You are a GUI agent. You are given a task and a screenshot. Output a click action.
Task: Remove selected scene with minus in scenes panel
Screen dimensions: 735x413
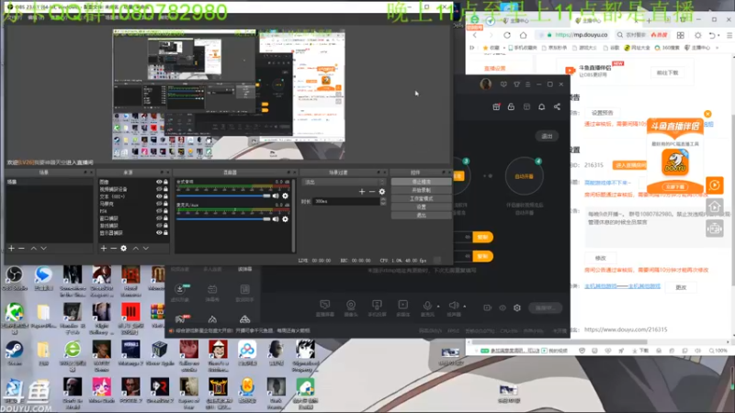(21, 248)
